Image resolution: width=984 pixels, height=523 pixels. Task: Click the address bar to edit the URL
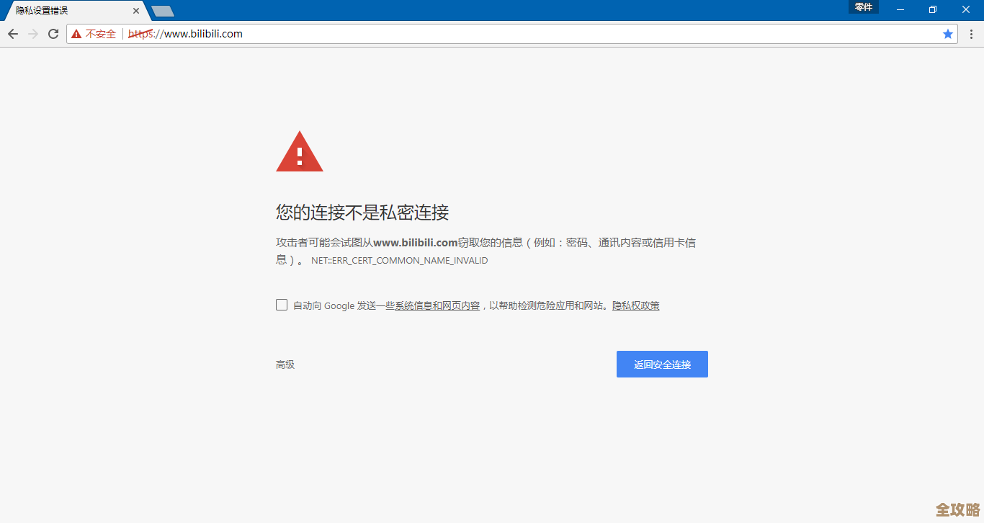tap(432, 33)
